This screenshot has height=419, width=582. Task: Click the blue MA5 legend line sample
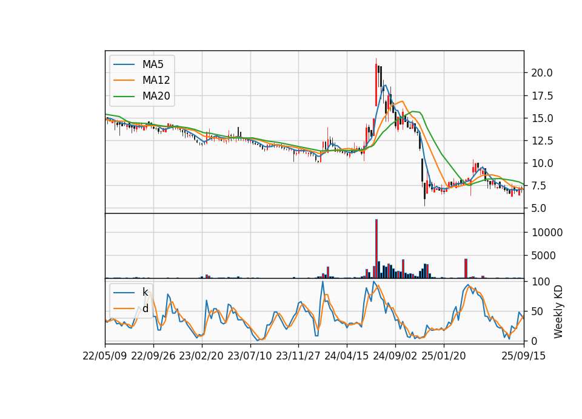click(124, 64)
